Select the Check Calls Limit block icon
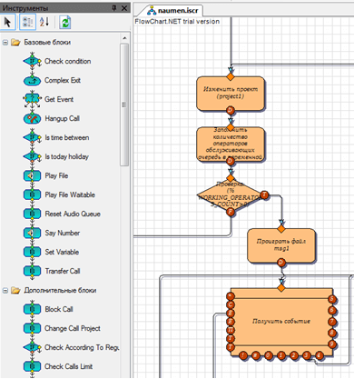 pyautogui.click(x=32, y=366)
